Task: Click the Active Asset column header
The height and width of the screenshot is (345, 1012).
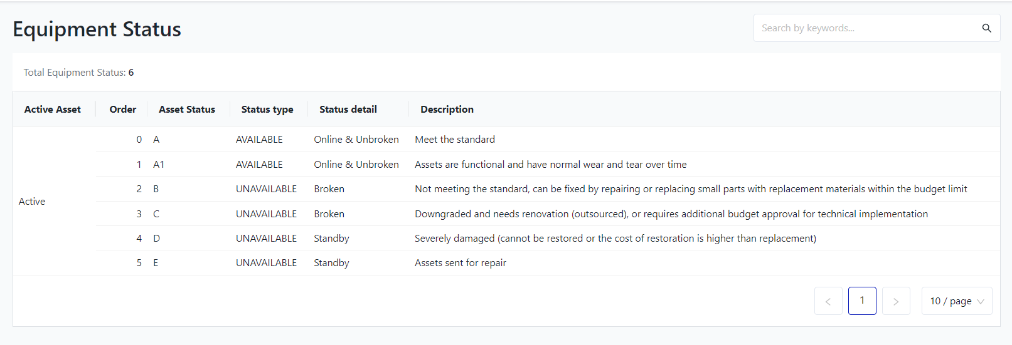Action: [x=53, y=110]
